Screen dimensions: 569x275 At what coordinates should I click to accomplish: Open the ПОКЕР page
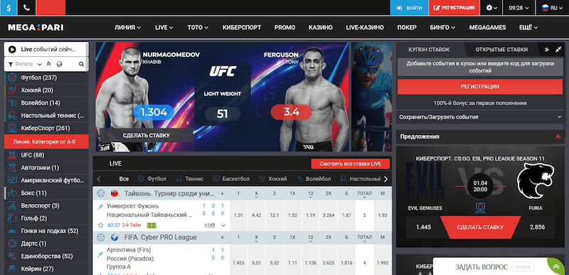(407, 28)
